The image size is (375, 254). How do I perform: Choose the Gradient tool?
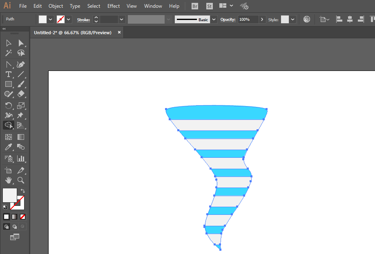tap(21, 137)
